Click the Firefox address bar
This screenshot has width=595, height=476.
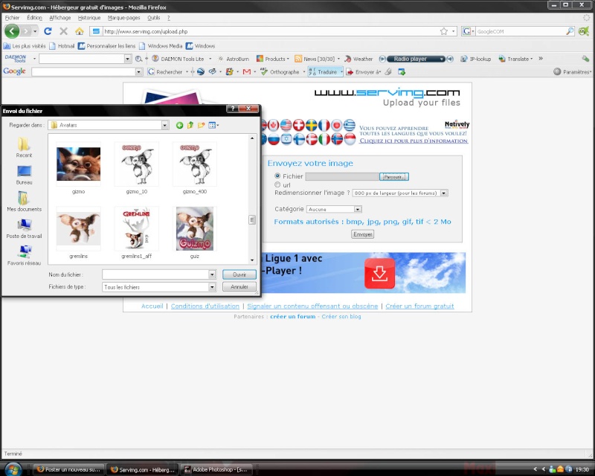coord(270,31)
